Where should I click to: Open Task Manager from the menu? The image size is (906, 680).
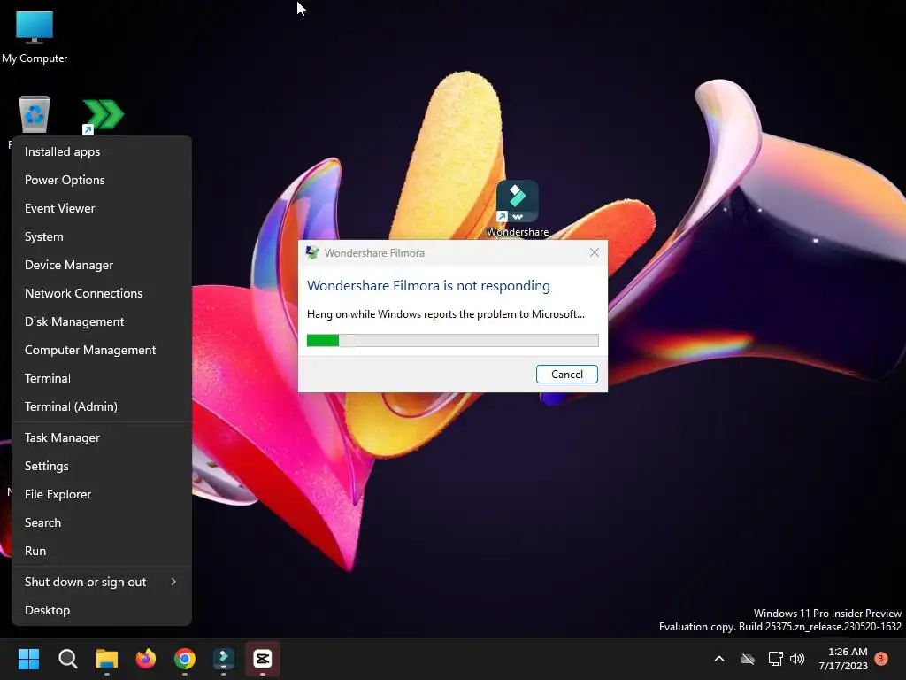(102, 437)
